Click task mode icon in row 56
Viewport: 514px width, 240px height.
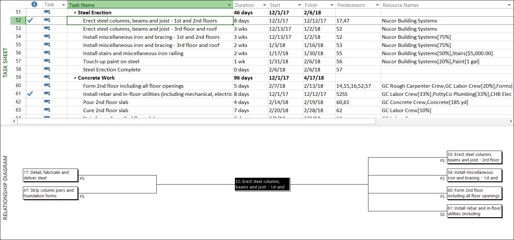pyautogui.click(x=47, y=53)
